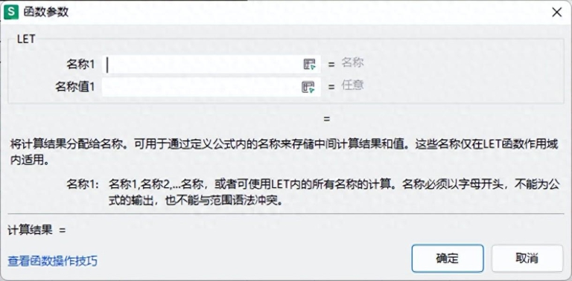Close the 函数参数 dialog with the X
The height and width of the screenshot is (281, 572).
(x=556, y=13)
